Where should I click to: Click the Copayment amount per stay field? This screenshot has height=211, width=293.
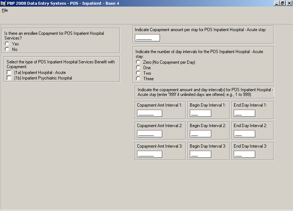point(148,38)
